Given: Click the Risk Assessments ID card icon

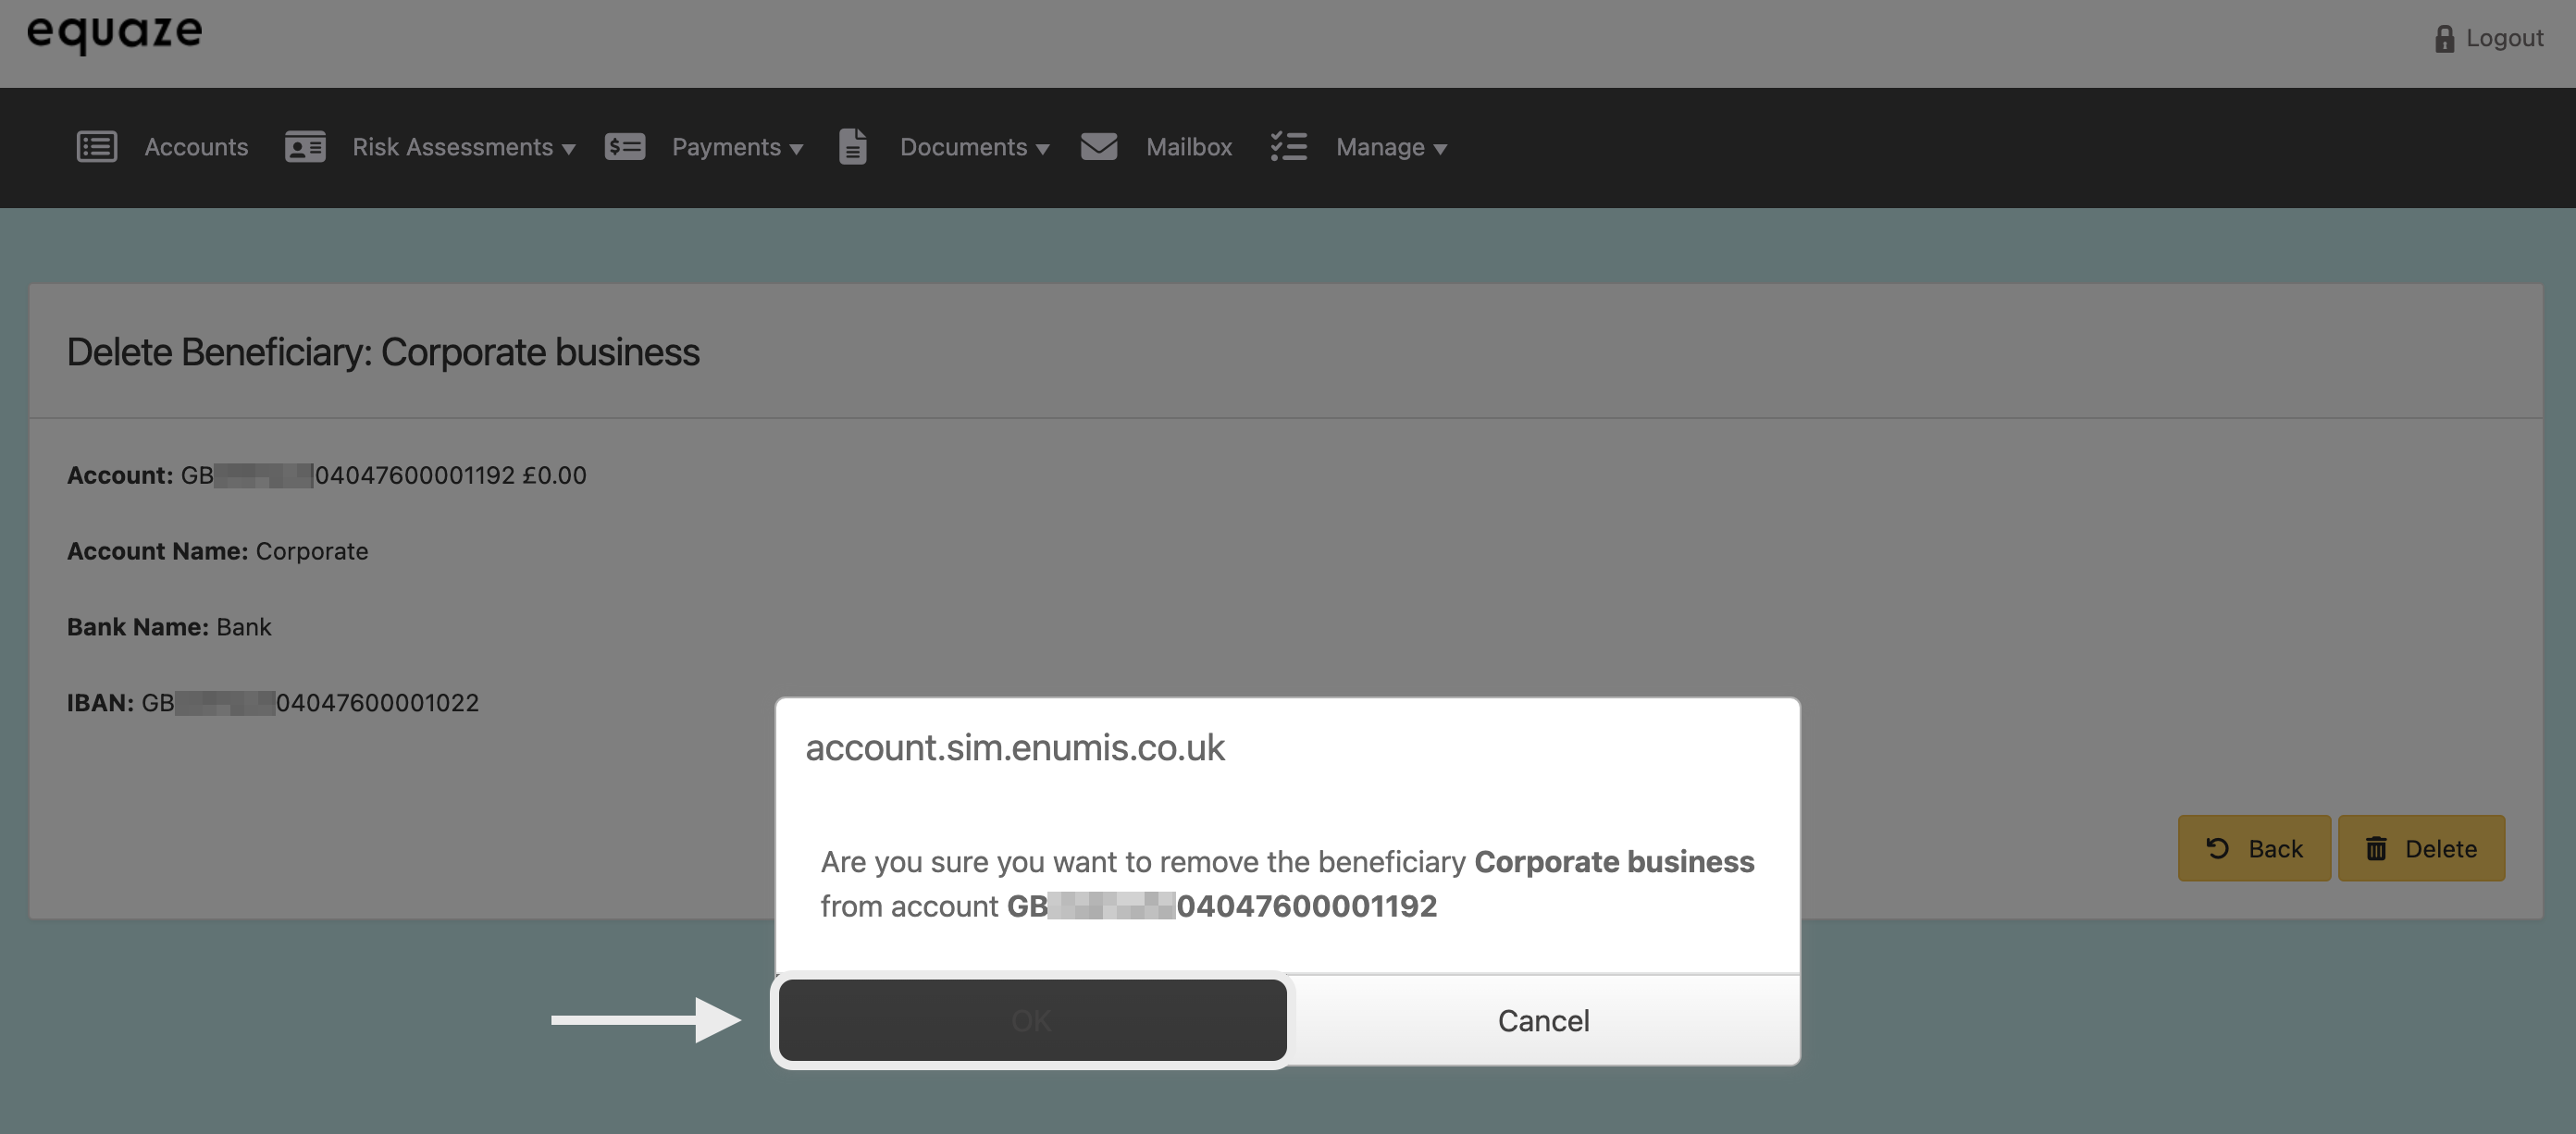Looking at the screenshot, I should coord(305,147).
